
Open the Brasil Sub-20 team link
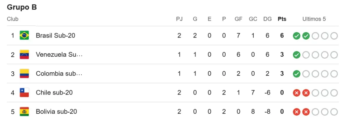55,35
